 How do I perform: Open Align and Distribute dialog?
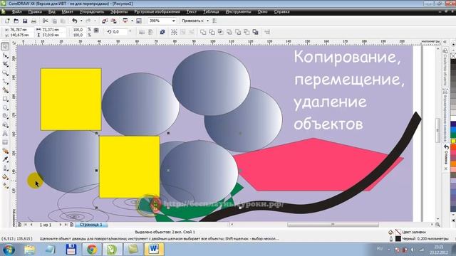267,32
